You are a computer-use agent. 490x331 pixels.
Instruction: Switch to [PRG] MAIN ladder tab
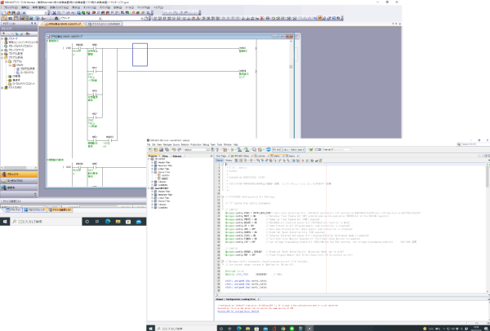64,24
